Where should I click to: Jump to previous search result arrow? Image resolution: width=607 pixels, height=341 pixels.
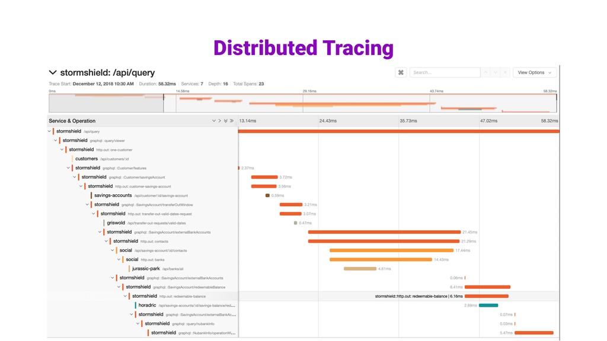tap(485, 72)
